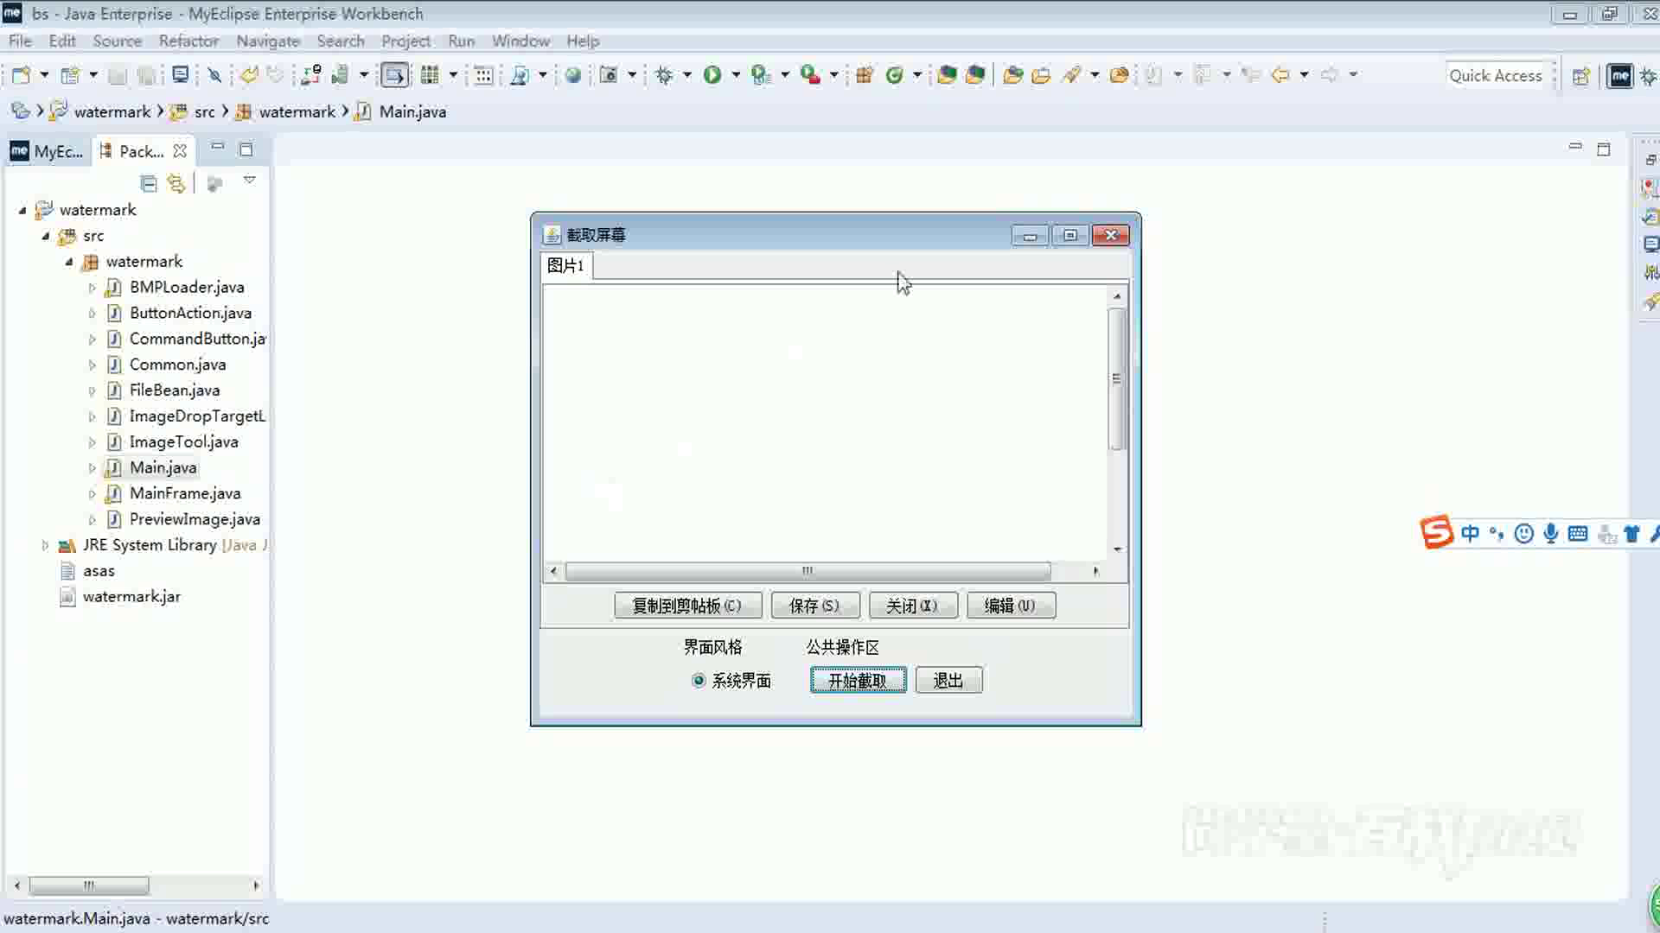Viewport: 1660px width, 933px height.
Task: Click the 编辑(U) button
Action: 1010,606
